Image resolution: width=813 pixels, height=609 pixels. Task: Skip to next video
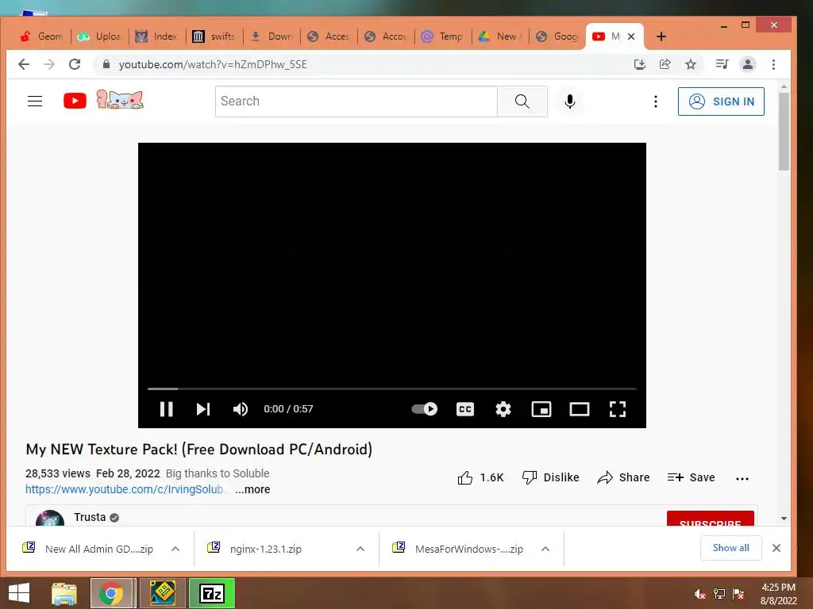click(203, 409)
